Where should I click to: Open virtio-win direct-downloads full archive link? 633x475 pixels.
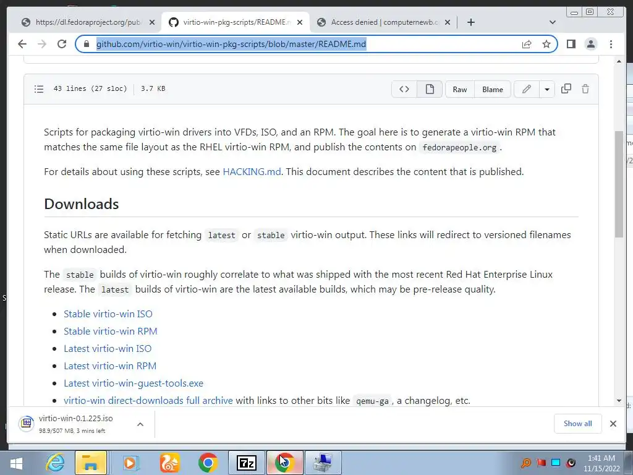coord(148,401)
